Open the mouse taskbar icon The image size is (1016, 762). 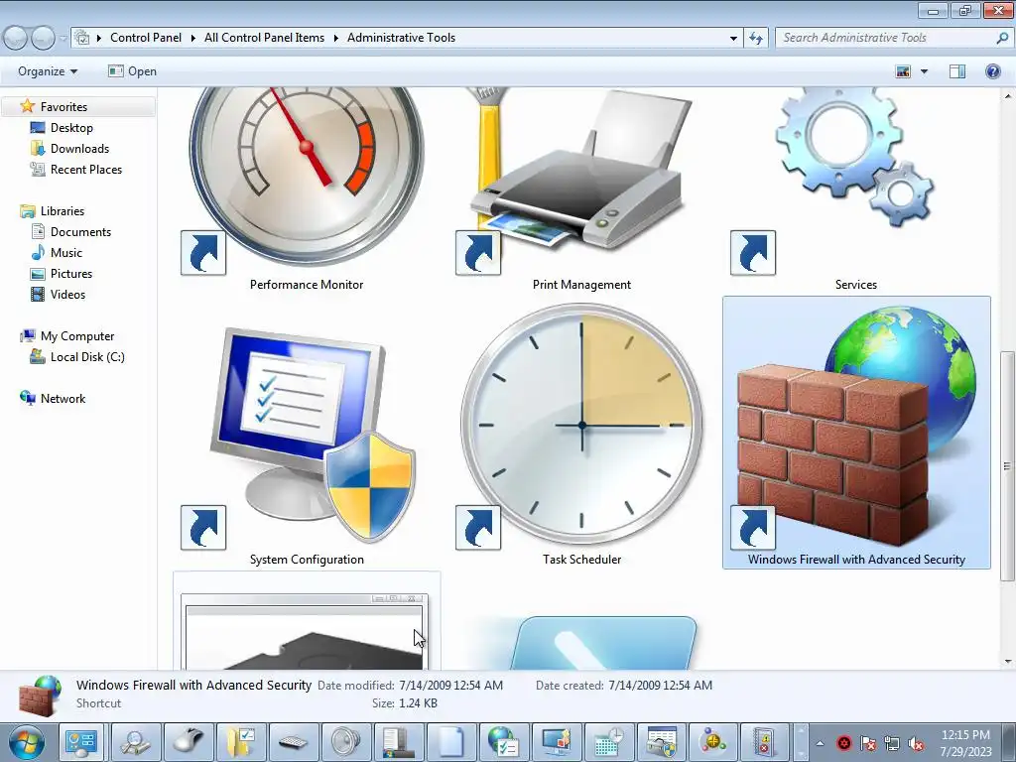point(188,742)
